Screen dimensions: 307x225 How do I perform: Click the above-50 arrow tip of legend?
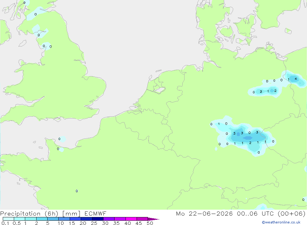tap(153, 219)
